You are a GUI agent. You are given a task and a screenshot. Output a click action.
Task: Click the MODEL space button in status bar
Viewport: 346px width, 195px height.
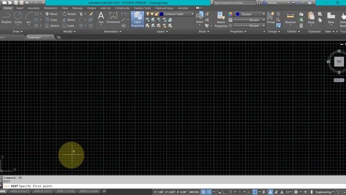(x=194, y=192)
